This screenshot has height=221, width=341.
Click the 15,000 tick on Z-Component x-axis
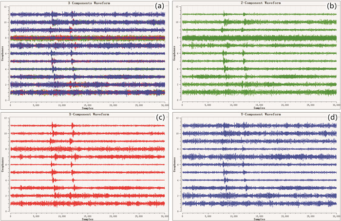click(x=259, y=104)
